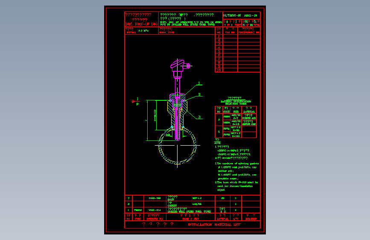The height and width of the screenshot is (240, 370).
Task: Click the 'RUBBER ASB.' material cell
Action: [x=249, y=118]
